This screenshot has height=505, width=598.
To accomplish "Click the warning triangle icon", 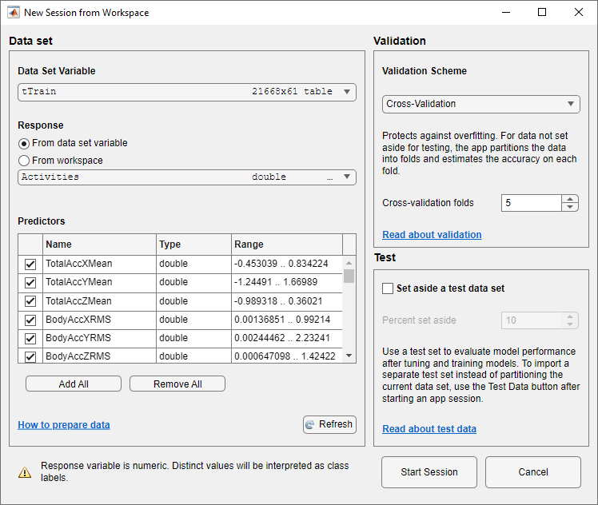I will (x=25, y=471).
